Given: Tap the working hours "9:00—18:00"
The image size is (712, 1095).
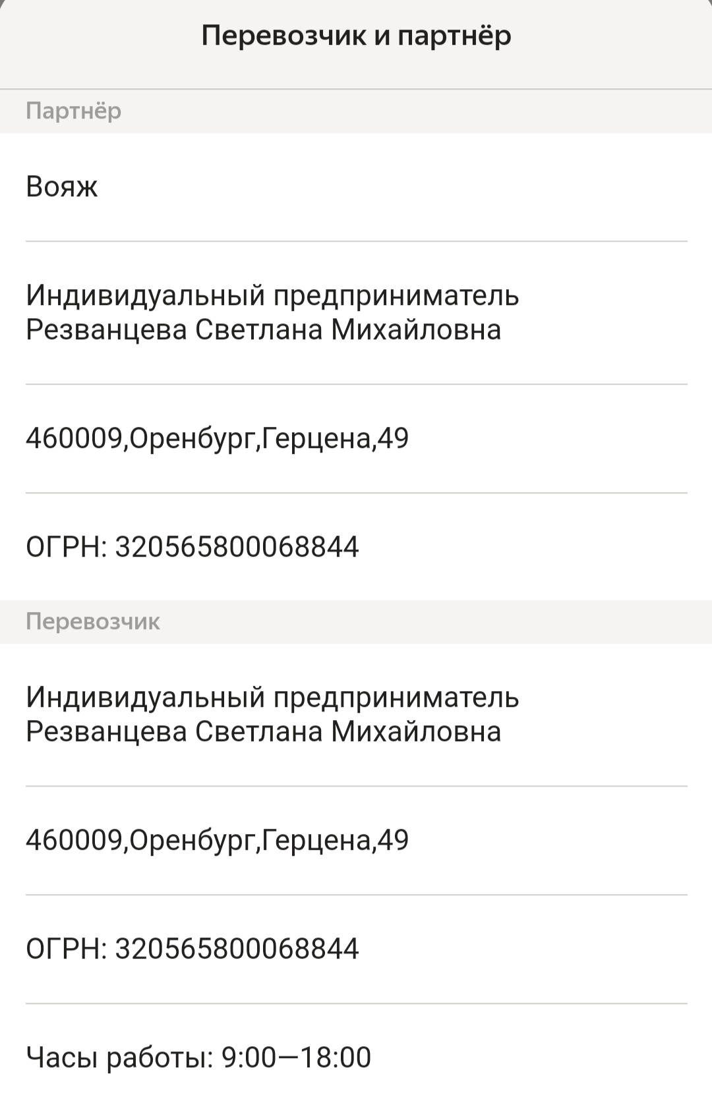Looking at the screenshot, I should point(296,1057).
